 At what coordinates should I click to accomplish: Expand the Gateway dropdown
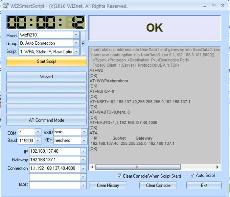pyautogui.click(x=83, y=160)
